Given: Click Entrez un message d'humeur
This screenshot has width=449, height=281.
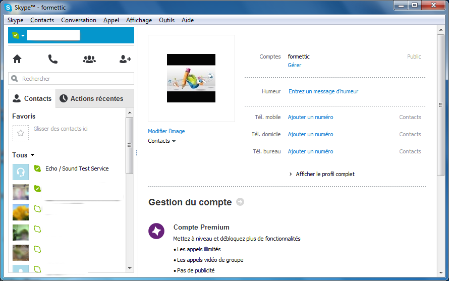Looking at the screenshot, I should 323,91.
